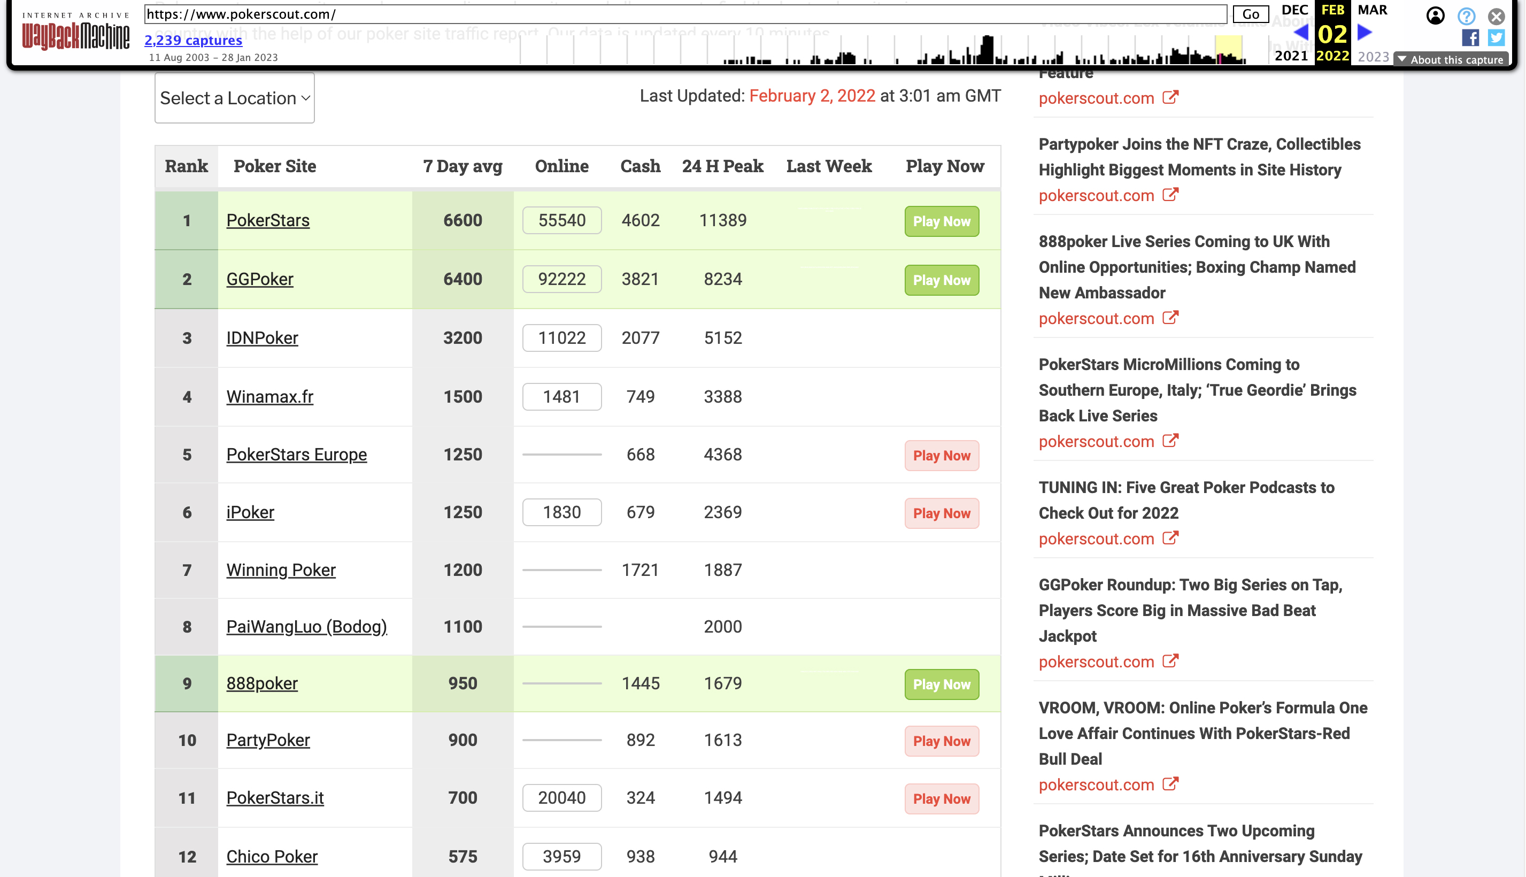
Task: Open the PokerStars Europe site link
Action: 296,455
